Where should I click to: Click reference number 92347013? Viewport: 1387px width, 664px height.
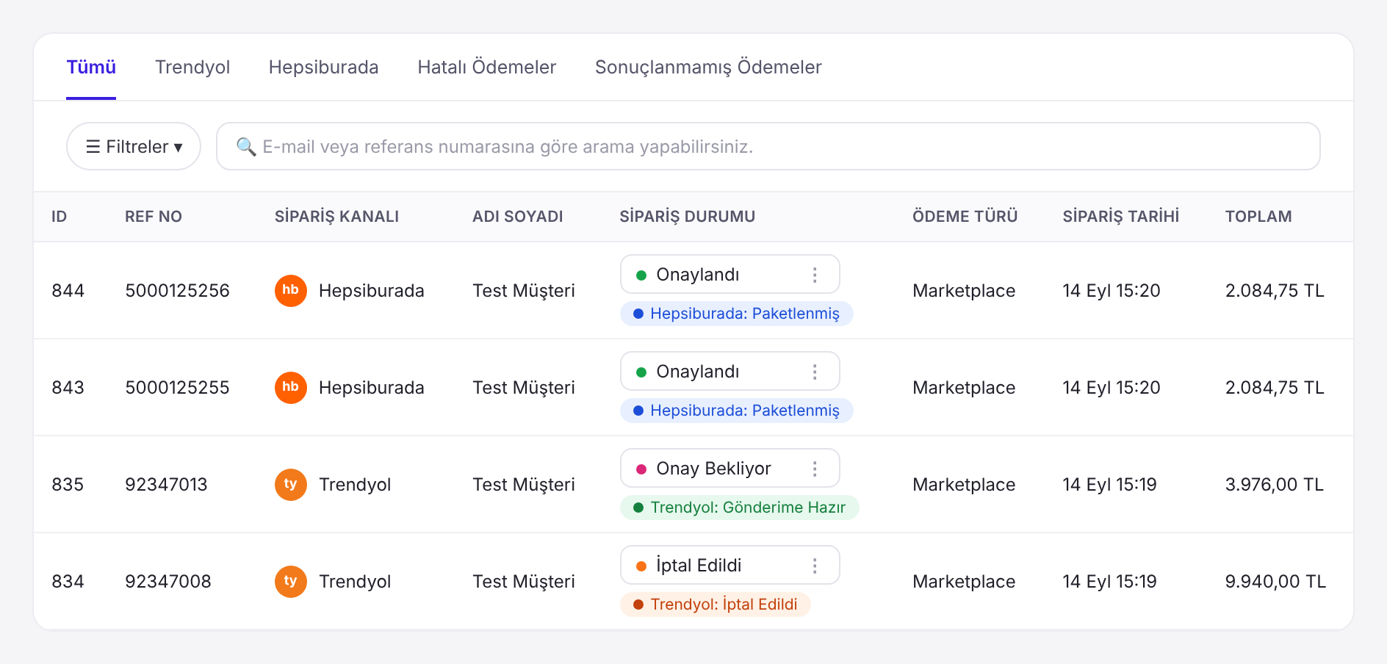coord(166,484)
